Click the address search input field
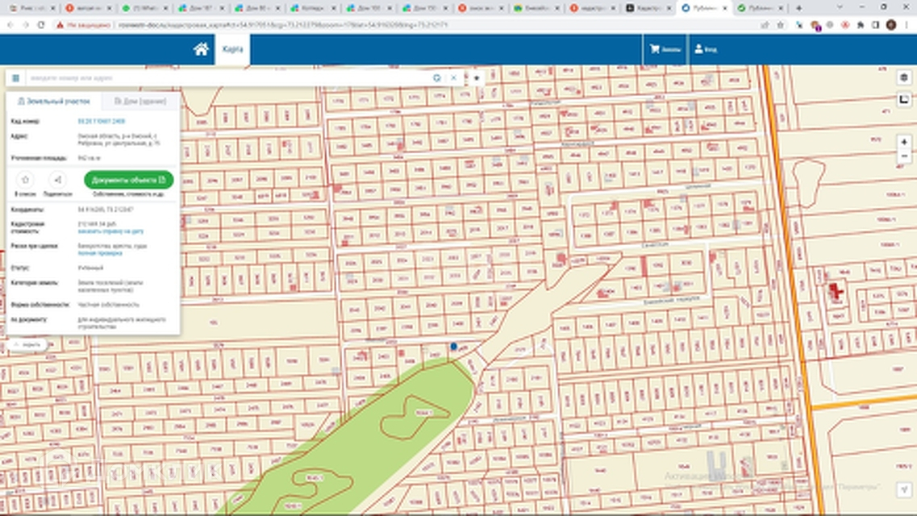This screenshot has width=917, height=516. [226, 78]
